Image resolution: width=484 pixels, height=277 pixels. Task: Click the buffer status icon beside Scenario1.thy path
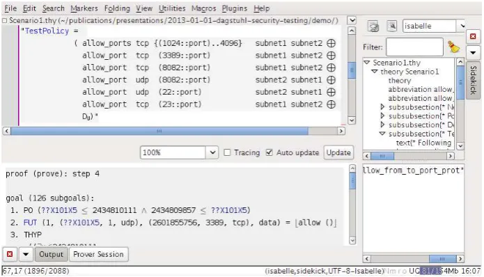(4, 21)
